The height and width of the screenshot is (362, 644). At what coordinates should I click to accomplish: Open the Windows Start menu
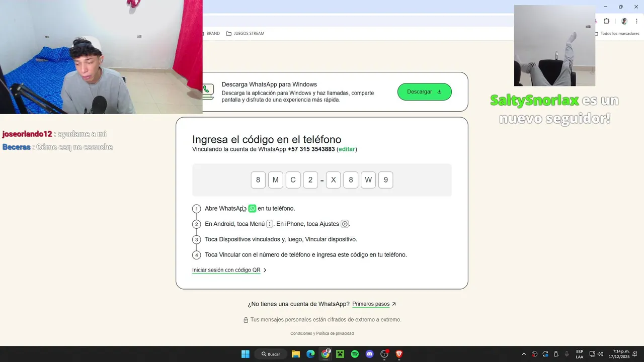click(x=245, y=354)
